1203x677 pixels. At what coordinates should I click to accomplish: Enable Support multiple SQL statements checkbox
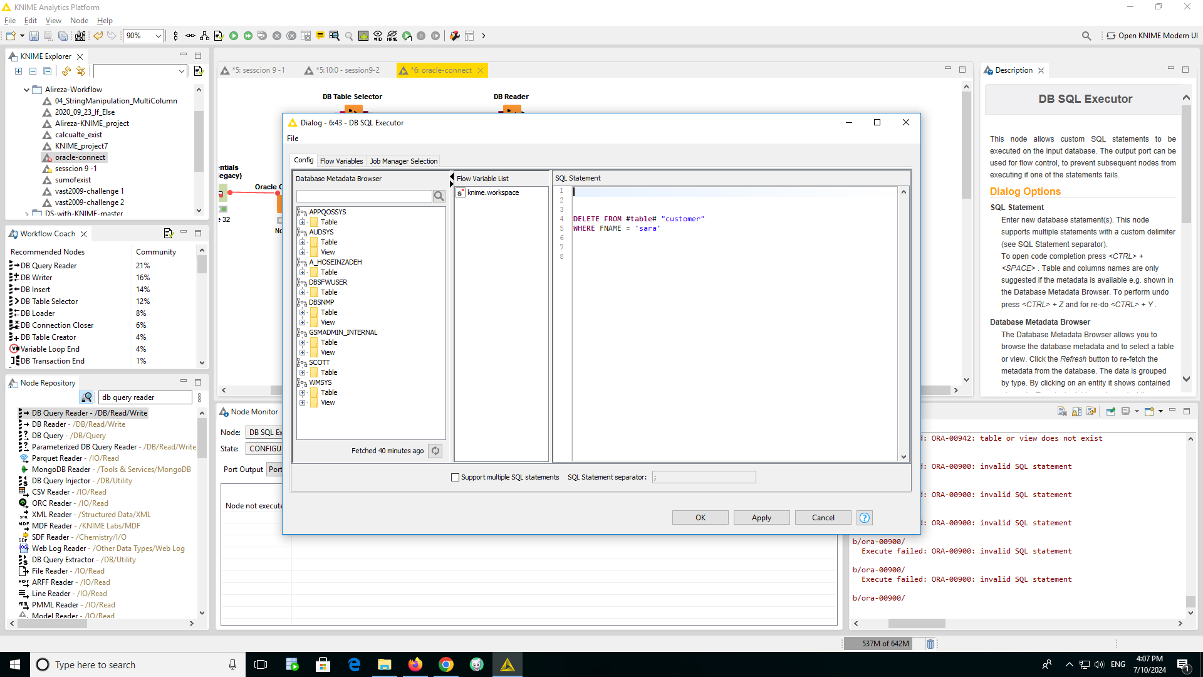(x=456, y=477)
